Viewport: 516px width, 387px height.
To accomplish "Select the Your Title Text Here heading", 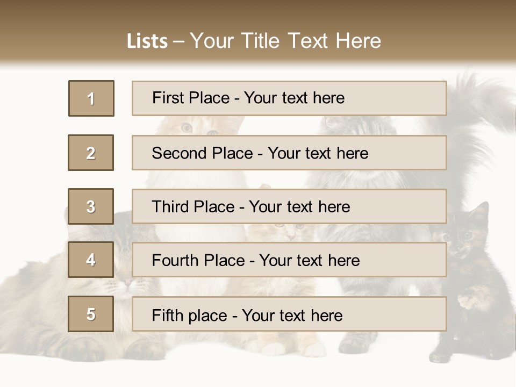I will (x=285, y=41).
